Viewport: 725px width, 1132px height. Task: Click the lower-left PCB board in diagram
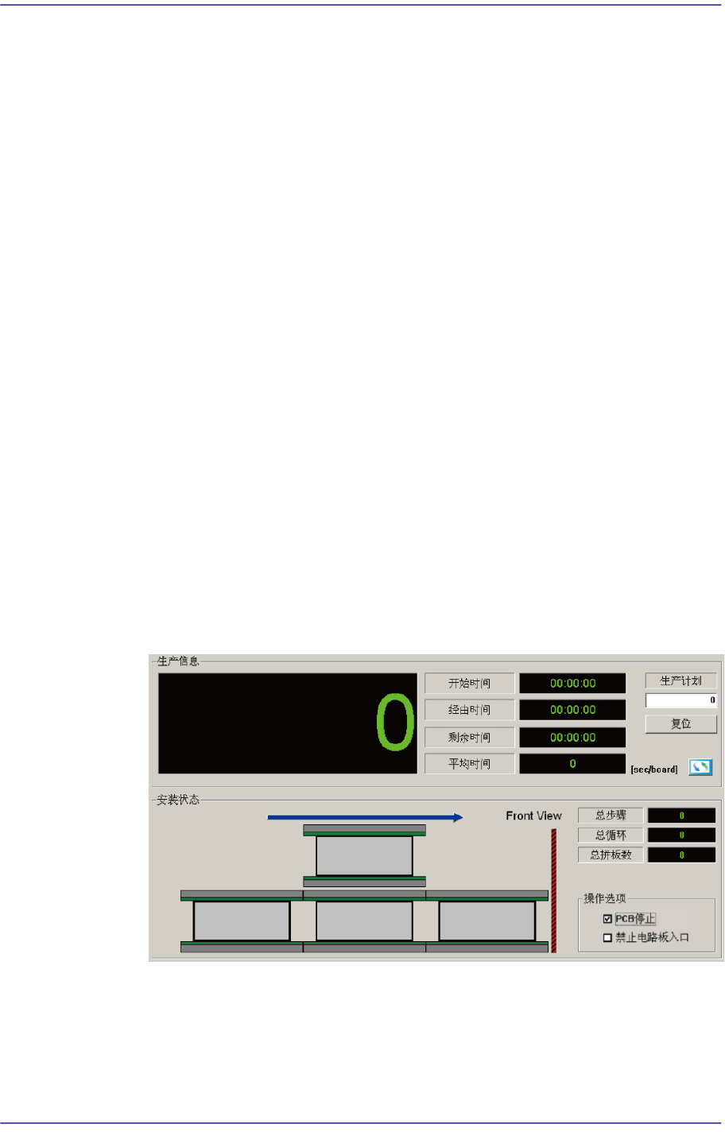pyautogui.click(x=242, y=921)
